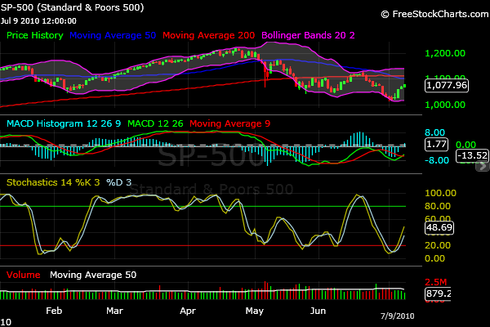Select the Moving Average 200 legend label
This screenshot has width=490, height=327.
(x=208, y=35)
